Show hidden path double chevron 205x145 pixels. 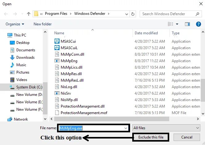(41, 14)
